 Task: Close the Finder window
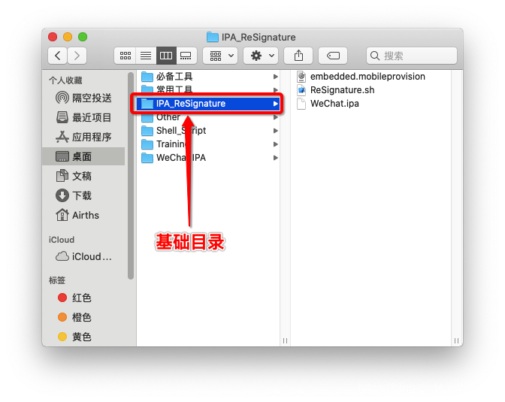click(53, 37)
